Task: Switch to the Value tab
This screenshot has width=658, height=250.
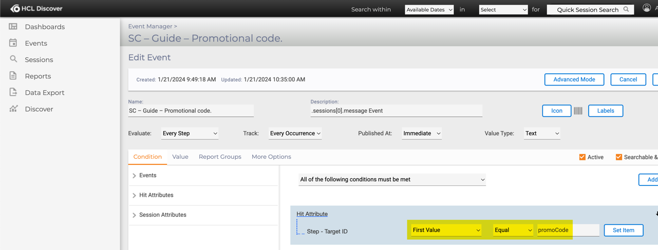Action: 180,157
